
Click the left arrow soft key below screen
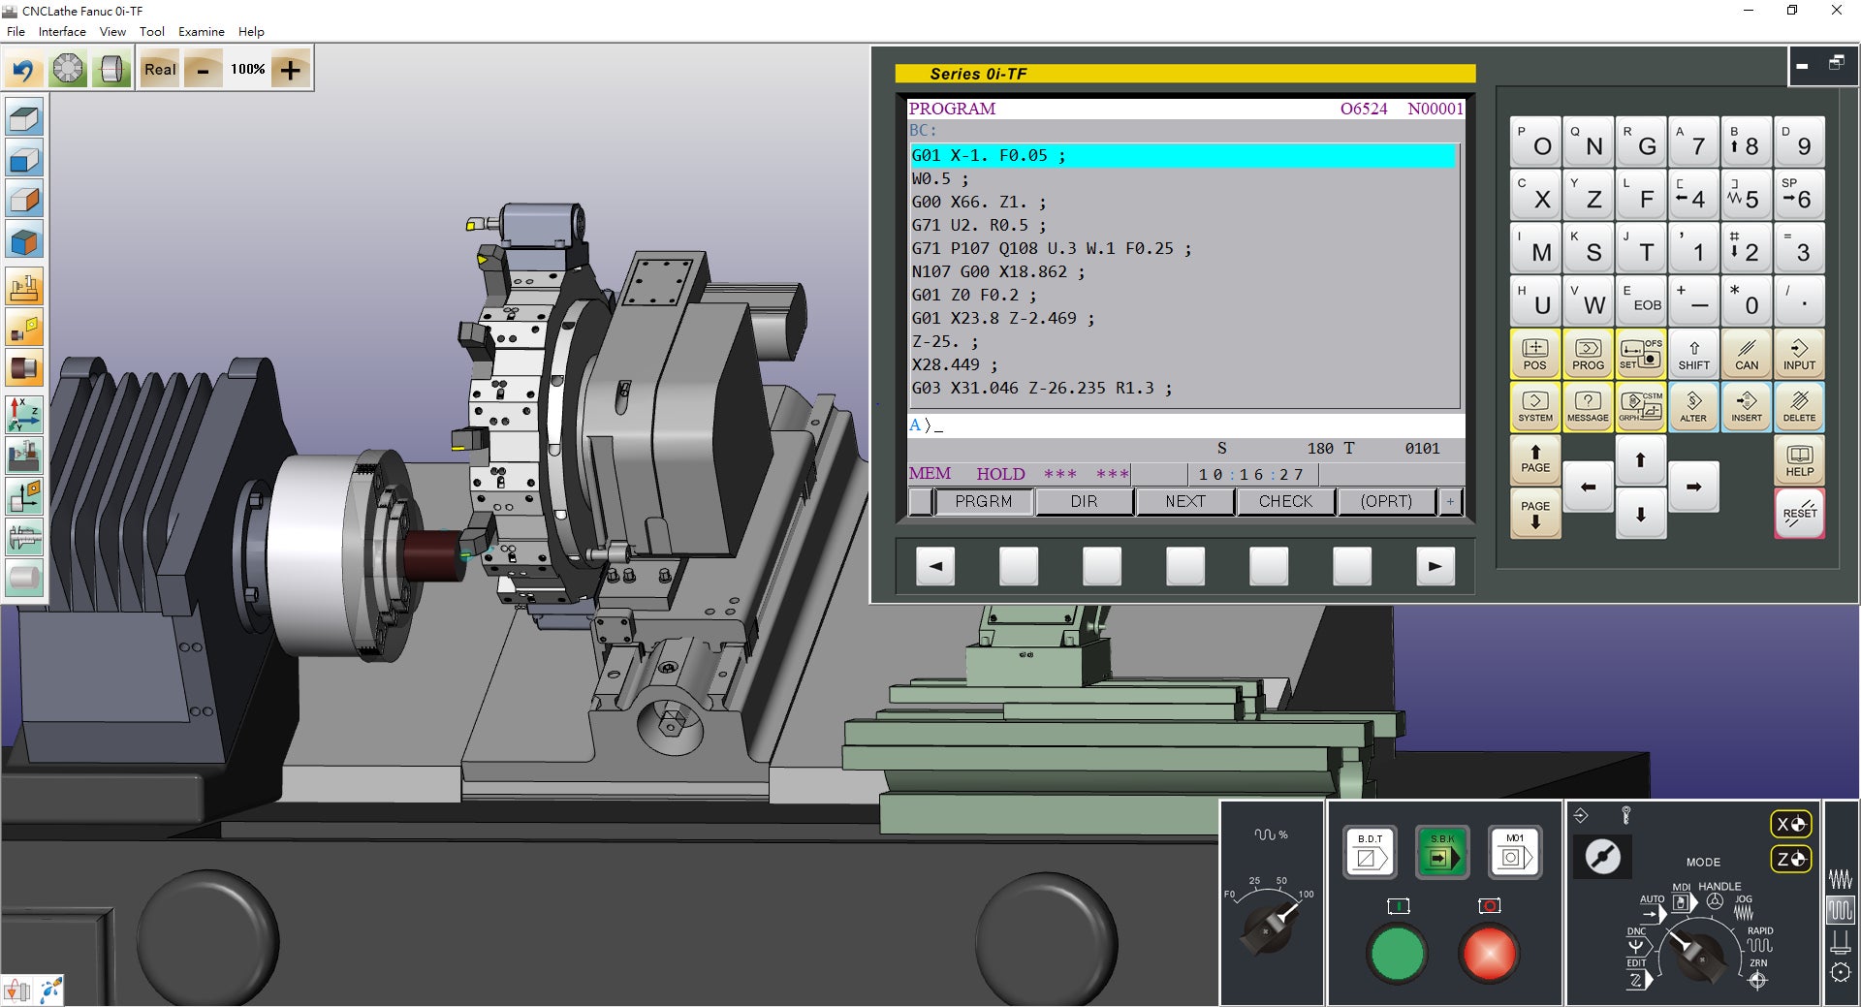[935, 566]
